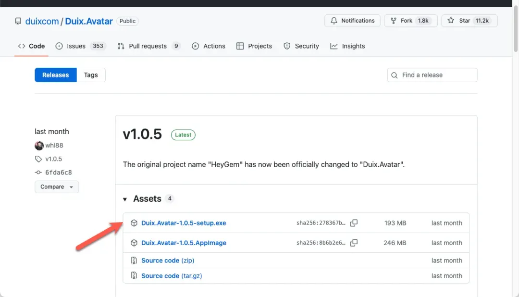Go to the Pull requests tab
519x297 pixels.
pos(148,46)
